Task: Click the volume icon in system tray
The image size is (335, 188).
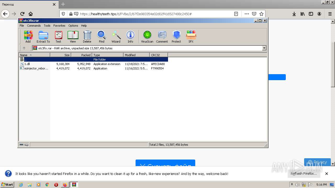Action: click(x=298, y=185)
